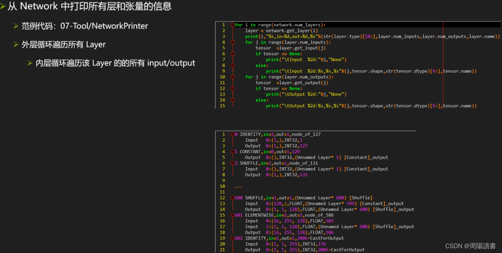Click the 'tensor =layer.get_input(j)' code line
The width and height of the screenshot is (502, 253).
pyautogui.click(x=290, y=48)
